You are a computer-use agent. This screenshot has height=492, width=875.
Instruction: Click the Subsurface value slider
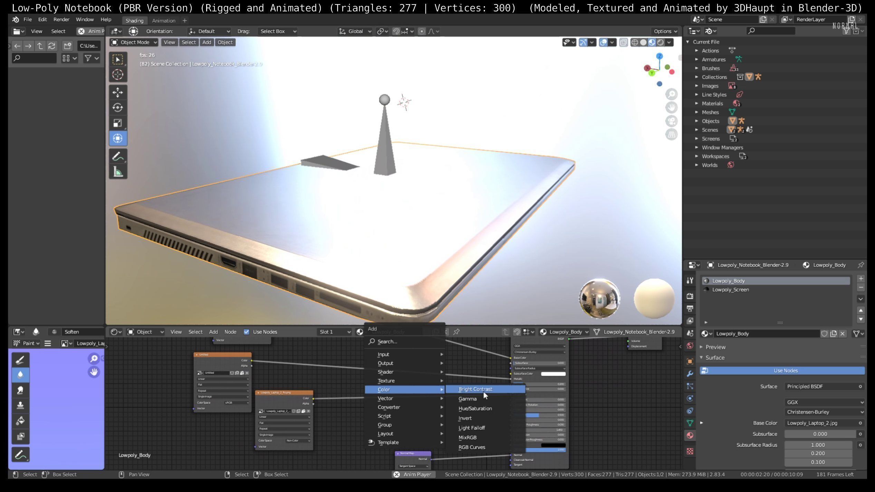click(x=819, y=434)
